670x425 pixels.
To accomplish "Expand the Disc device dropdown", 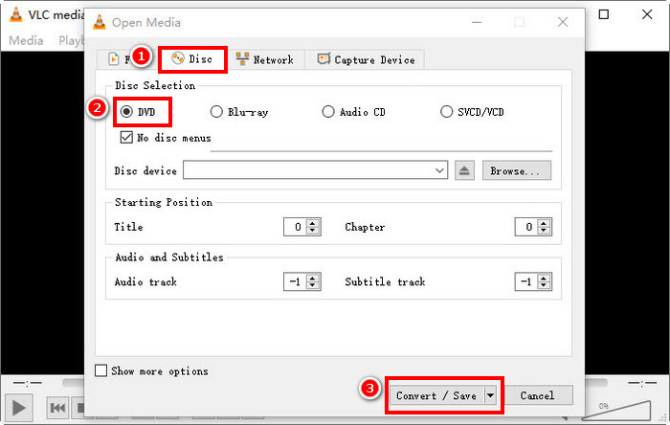I will pos(439,170).
